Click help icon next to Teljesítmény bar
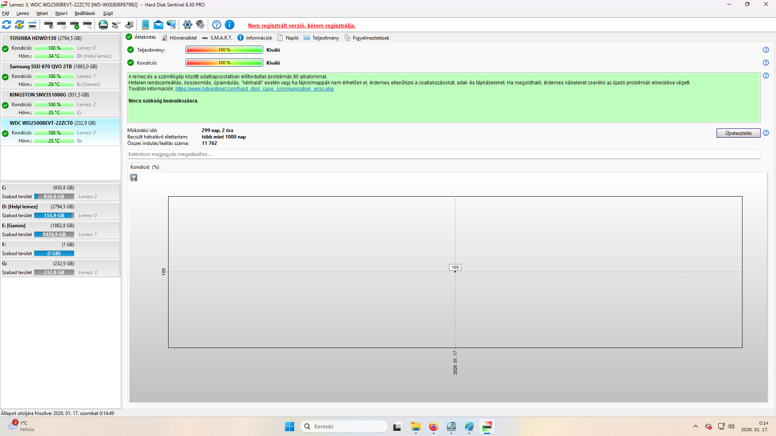 coord(765,50)
